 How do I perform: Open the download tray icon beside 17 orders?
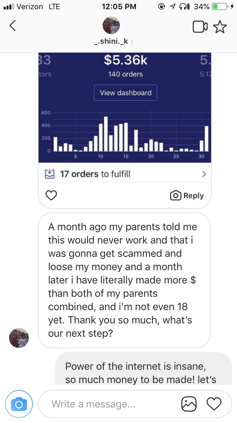(50, 173)
